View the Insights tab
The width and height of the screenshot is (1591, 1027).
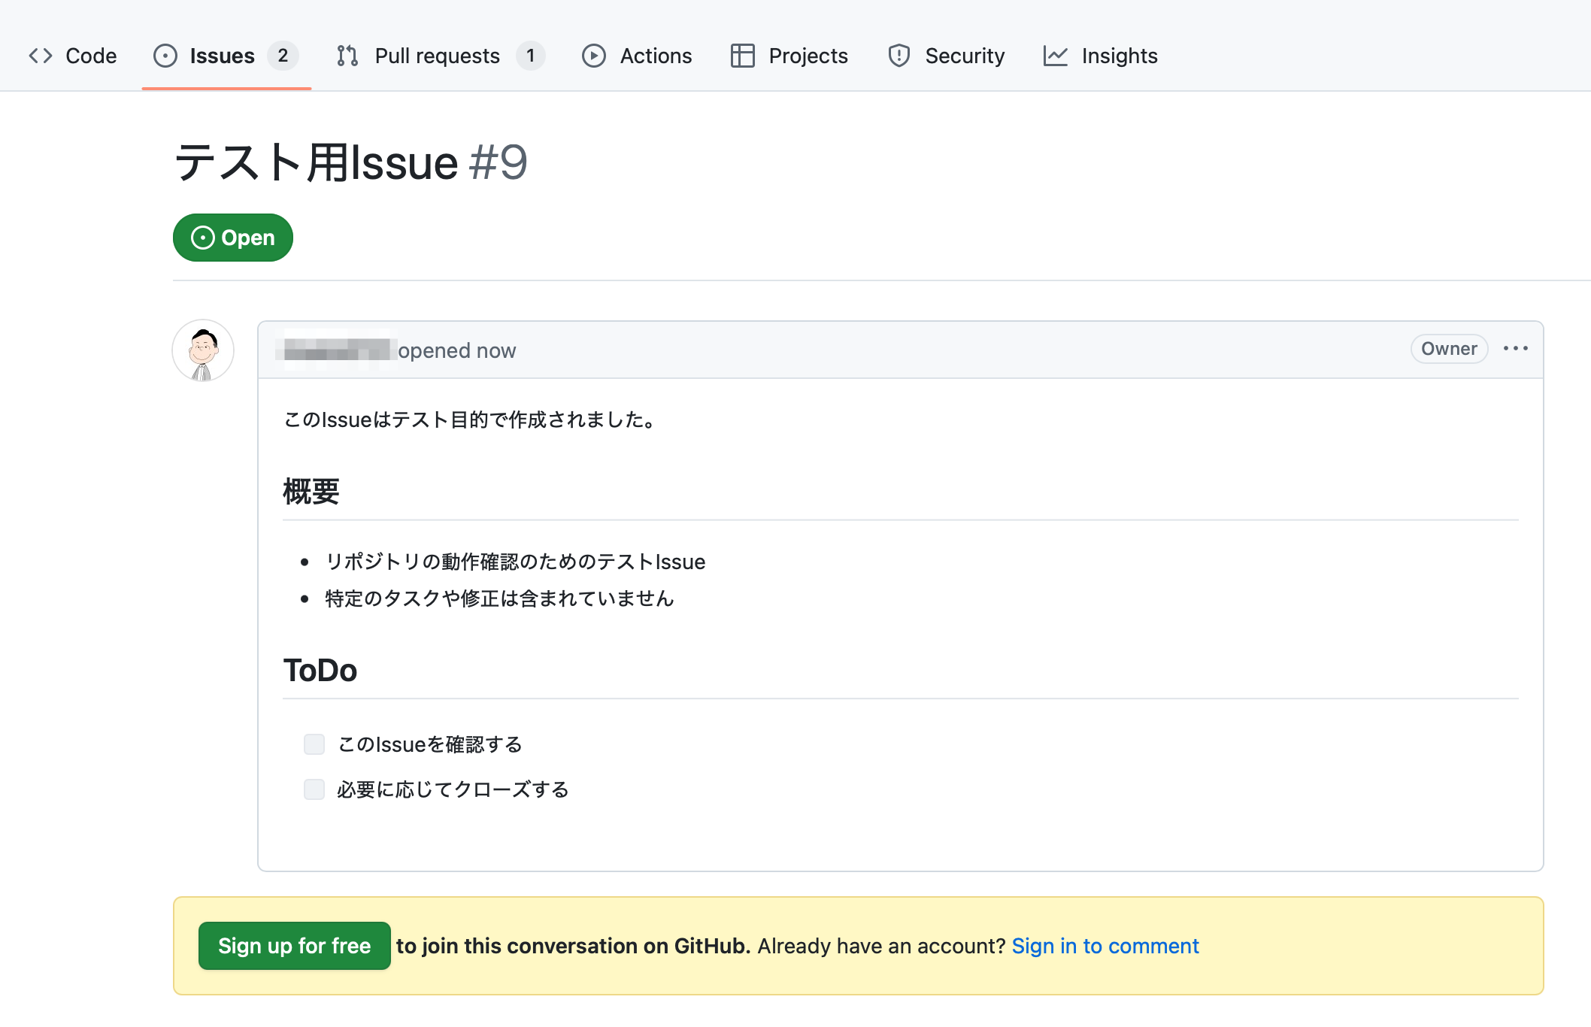tap(1101, 56)
